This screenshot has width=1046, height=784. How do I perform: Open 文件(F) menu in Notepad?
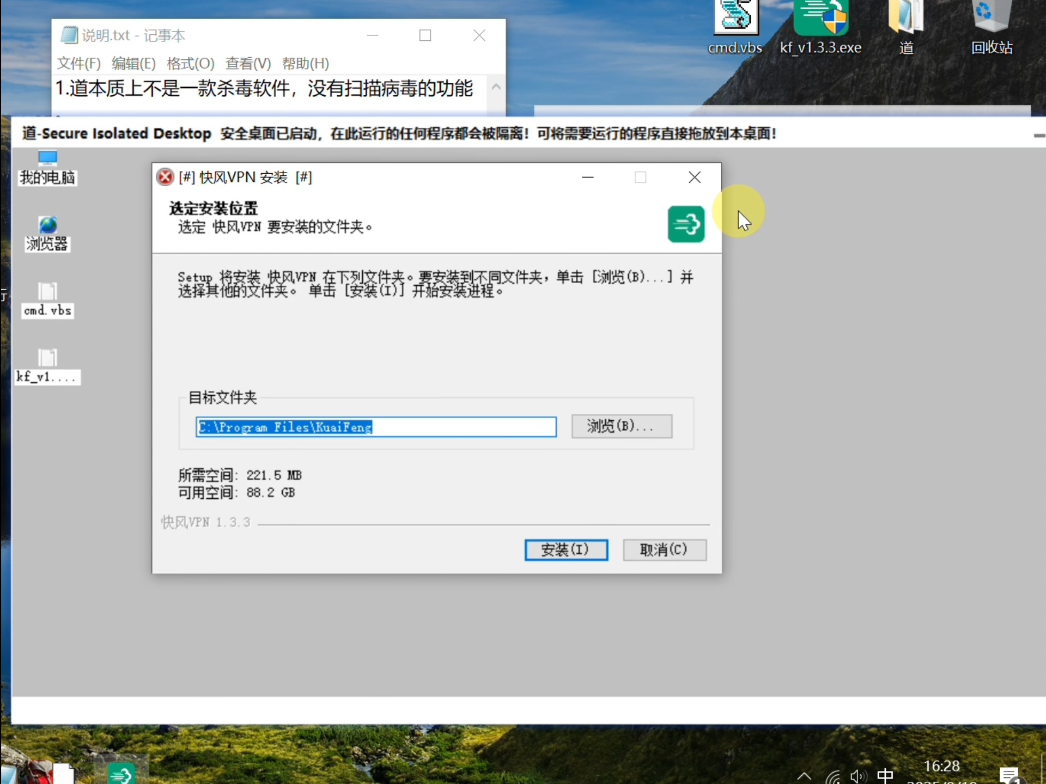coord(79,64)
